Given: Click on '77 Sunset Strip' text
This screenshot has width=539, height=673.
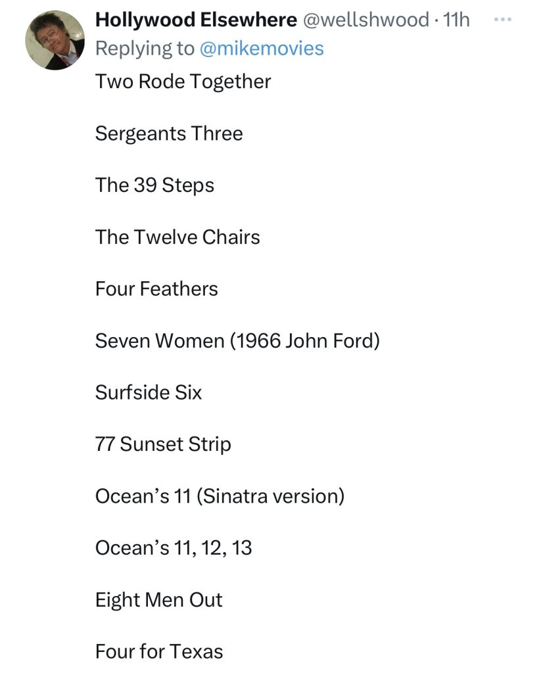Looking at the screenshot, I should tap(163, 444).
